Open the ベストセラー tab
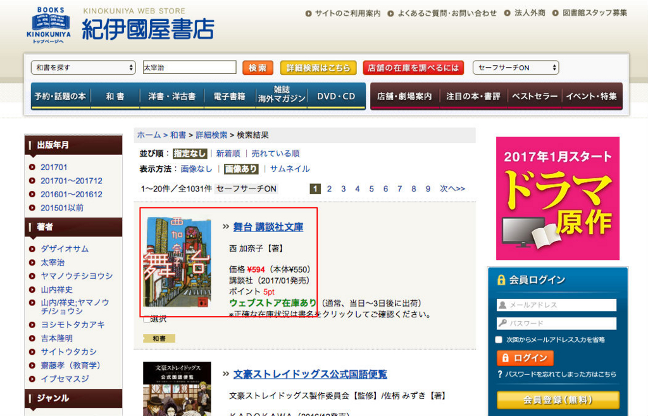This screenshot has width=648, height=416. pyautogui.click(x=534, y=96)
